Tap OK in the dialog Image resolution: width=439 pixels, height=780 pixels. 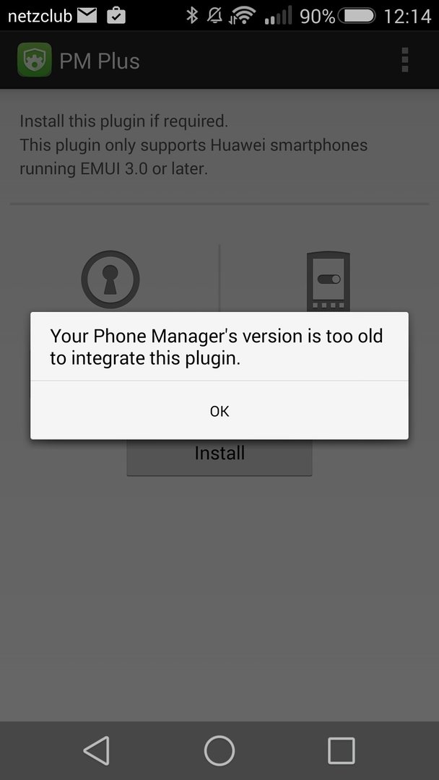219,411
